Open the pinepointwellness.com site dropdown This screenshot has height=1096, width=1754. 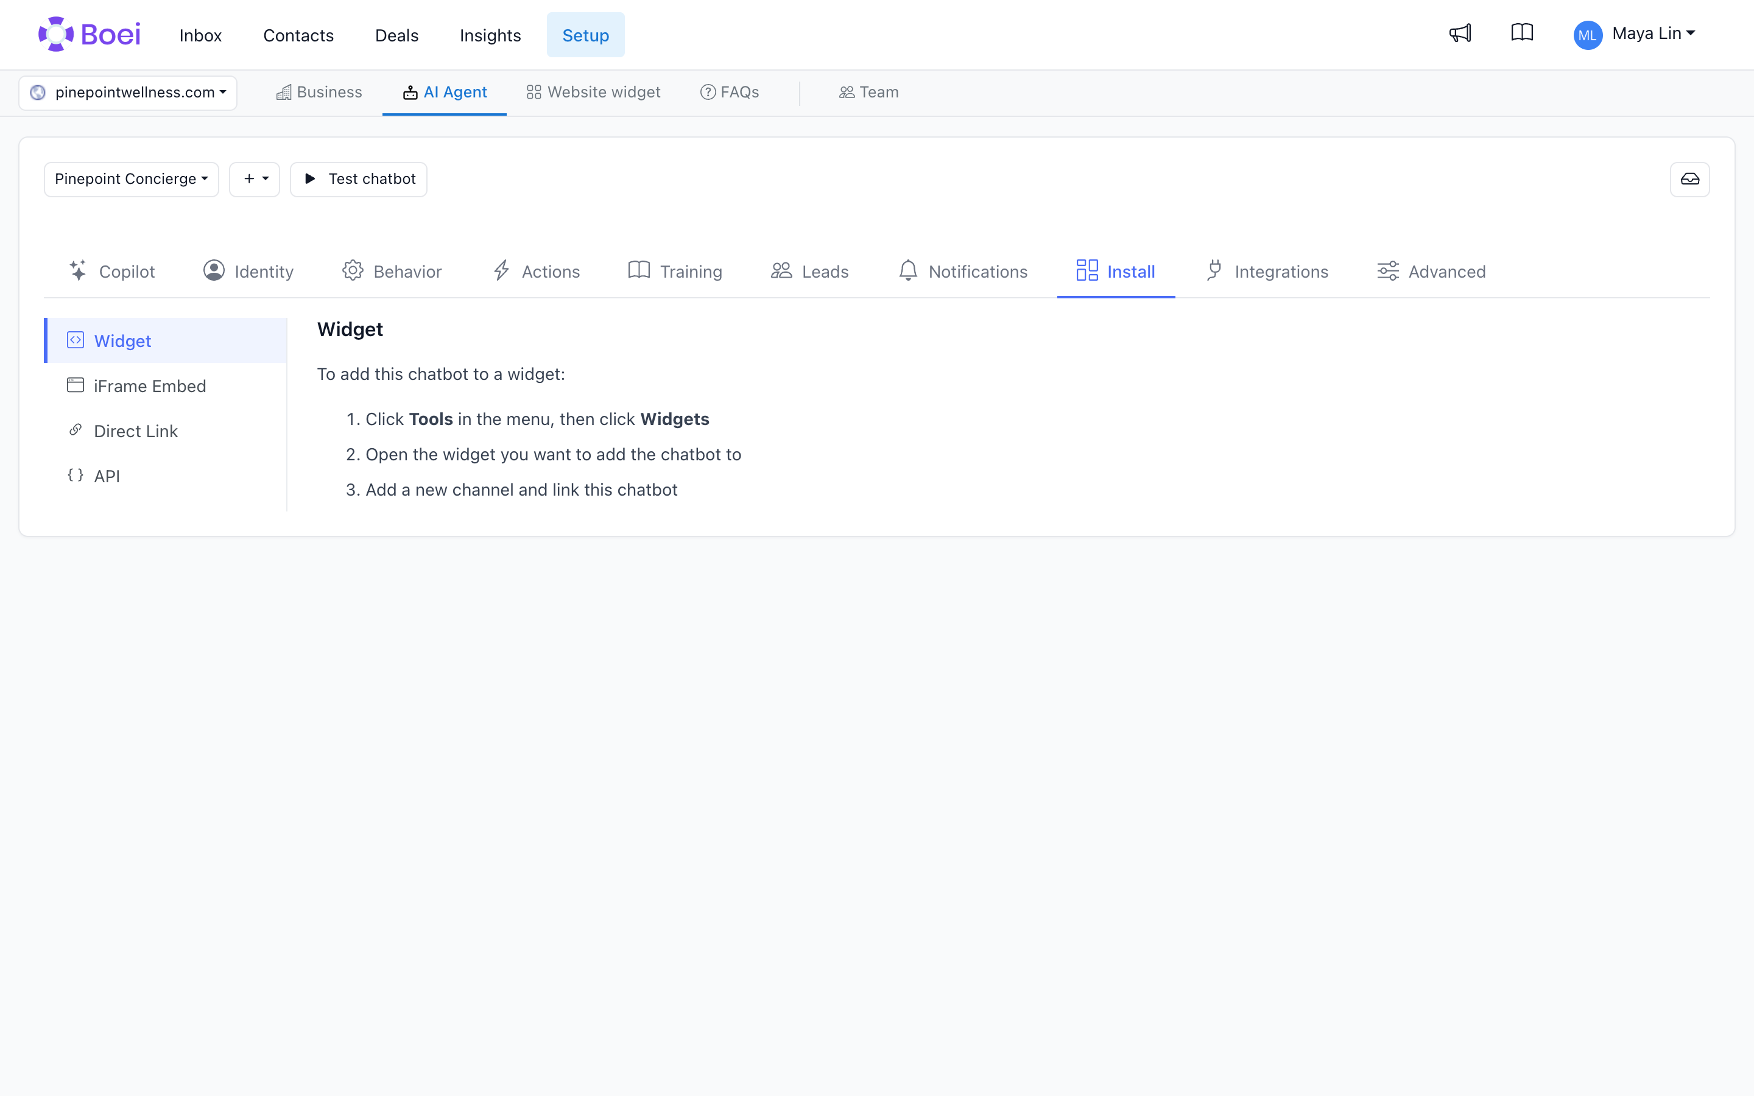(127, 93)
